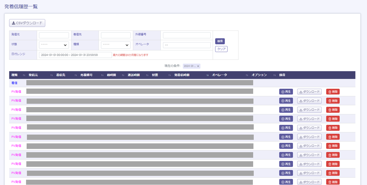Download recording of second PV発信 row
Screen dimensions: 367x185
pos(309,101)
